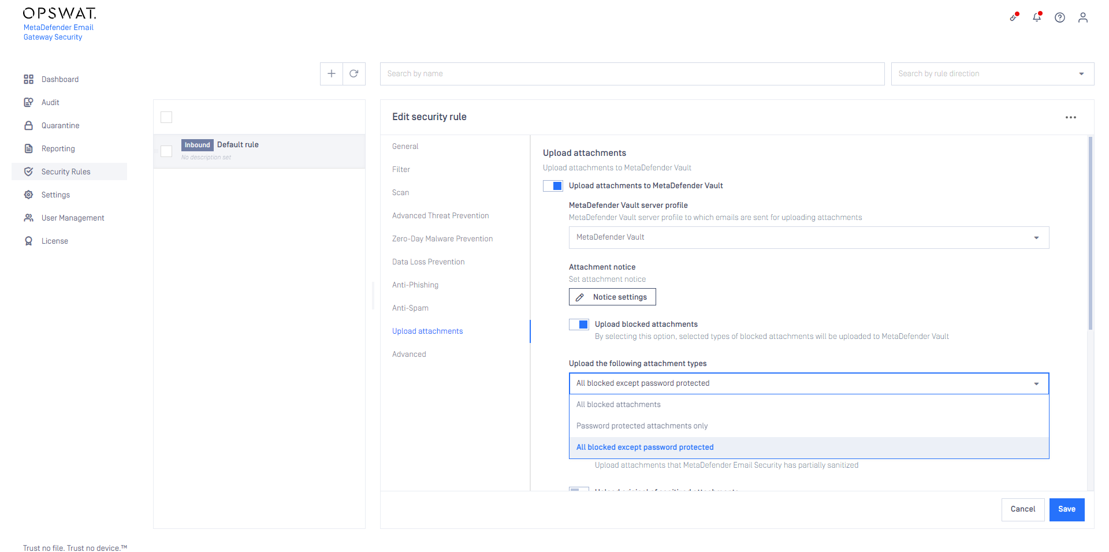Open Advanced Threat Prevention tab
The image size is (1109, 552).
point(440,215)
